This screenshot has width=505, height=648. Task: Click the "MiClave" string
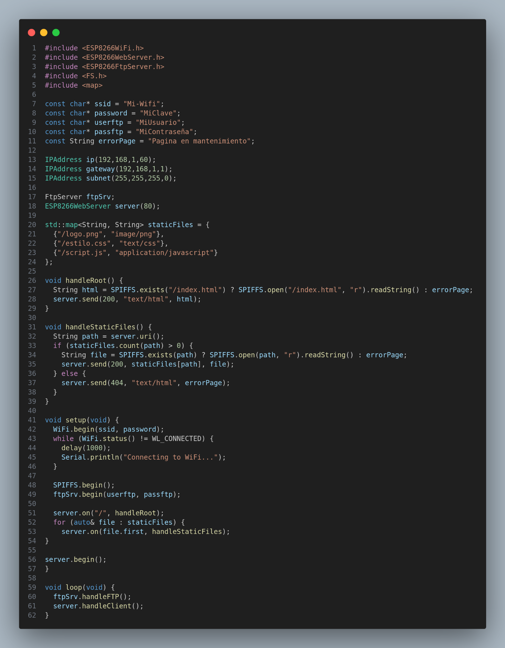tap(158, 113)
